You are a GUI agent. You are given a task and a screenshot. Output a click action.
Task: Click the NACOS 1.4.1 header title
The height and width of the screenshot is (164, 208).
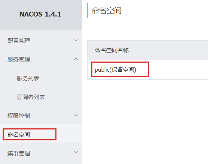tap(40, 14)
